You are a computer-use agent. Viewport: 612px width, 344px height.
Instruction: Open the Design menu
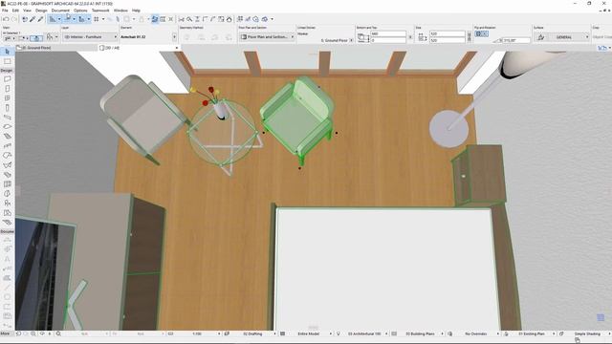(41, 11)
